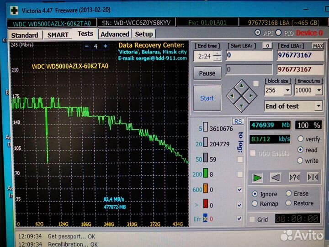Click the grid timer display
The image size is (329, 247).
pyautogui.click(x=297, y=219)
